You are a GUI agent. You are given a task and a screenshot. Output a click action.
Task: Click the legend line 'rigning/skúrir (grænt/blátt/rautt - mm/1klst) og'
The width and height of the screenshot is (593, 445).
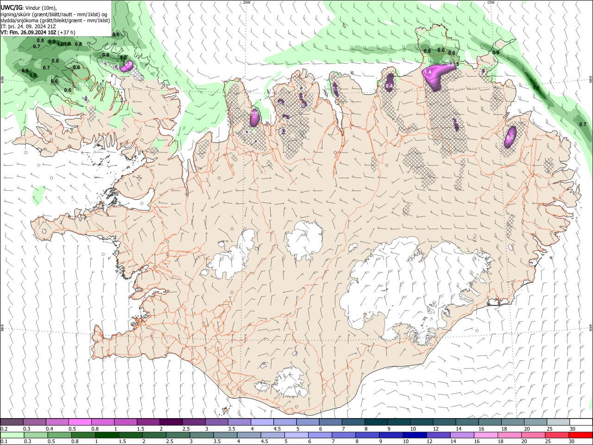click(54, 14)
